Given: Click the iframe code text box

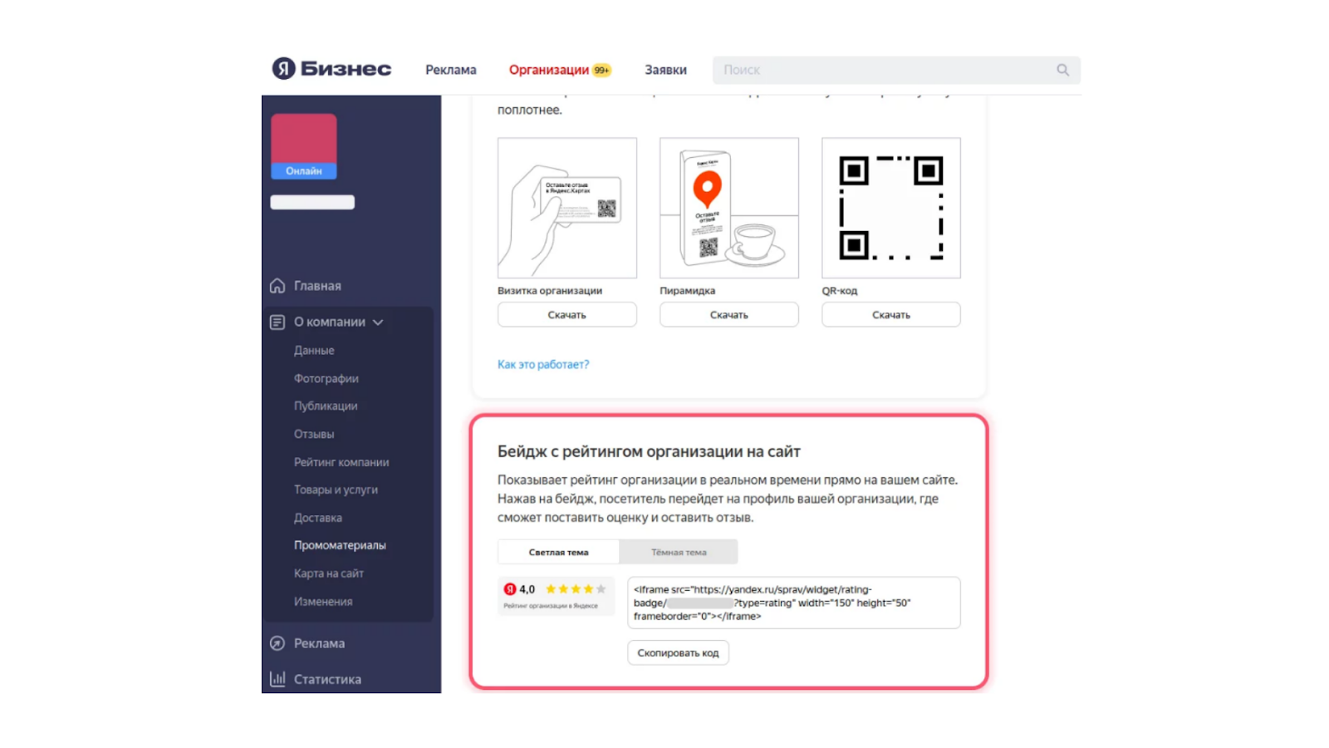Looking at the screenshot, I should coord(794,603).
